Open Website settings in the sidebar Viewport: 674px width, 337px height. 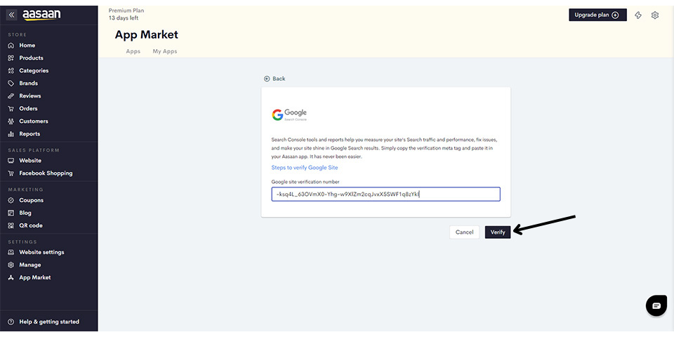click(41, 252)
